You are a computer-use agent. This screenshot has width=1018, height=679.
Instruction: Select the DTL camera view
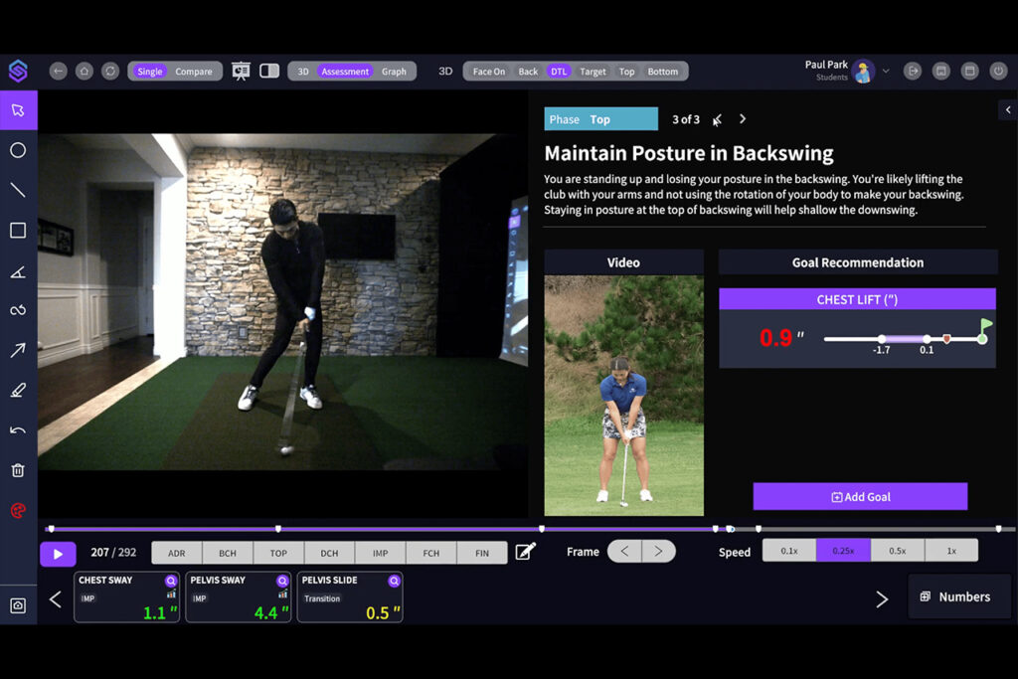click(559, 72)
